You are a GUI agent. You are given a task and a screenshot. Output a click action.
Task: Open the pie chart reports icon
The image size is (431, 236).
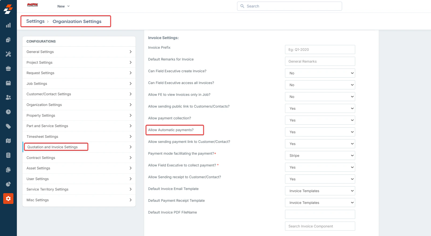click(8, 184)
